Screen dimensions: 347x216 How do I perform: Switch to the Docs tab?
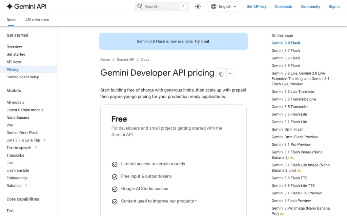point(11,20)
